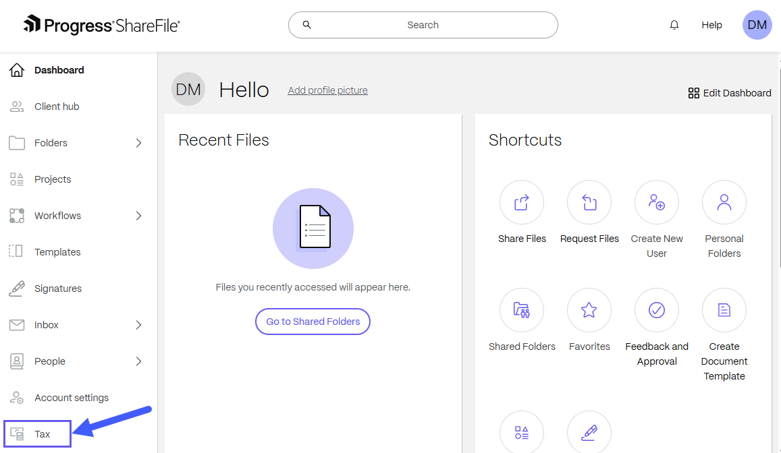Viewport: 781px width, 453px height.
Task: Click the Account settings gear-person icon
Action: 17,398
